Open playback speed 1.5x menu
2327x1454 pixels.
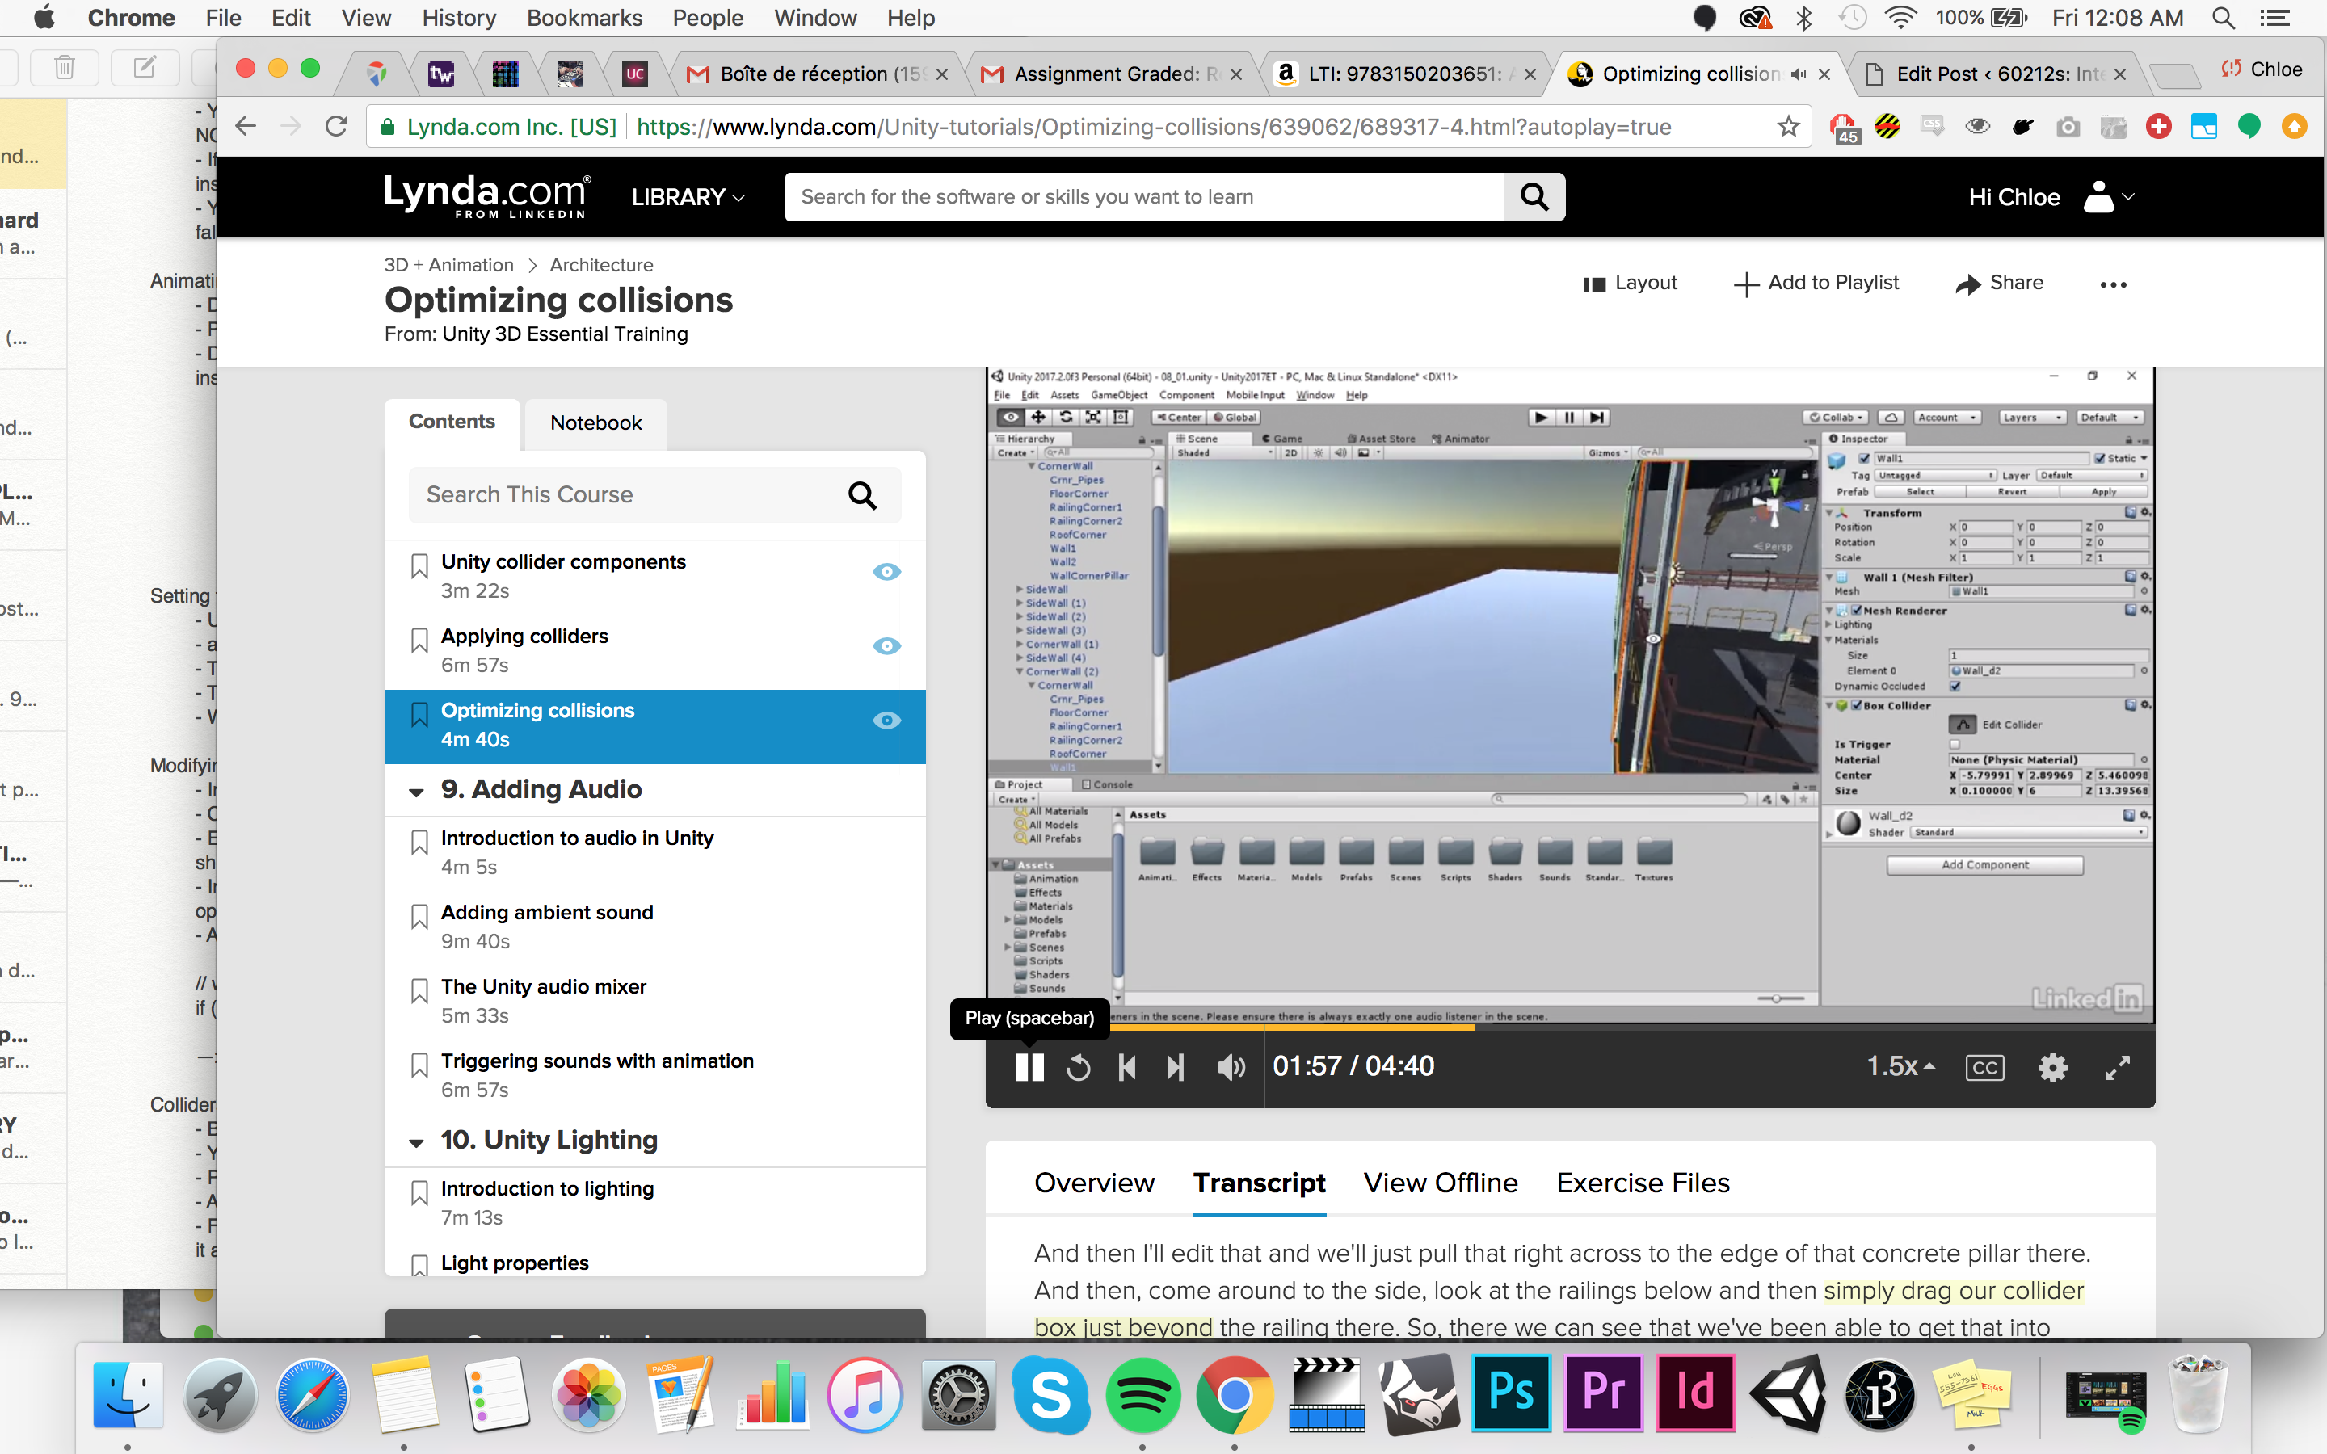(x=1900, y=1065)
